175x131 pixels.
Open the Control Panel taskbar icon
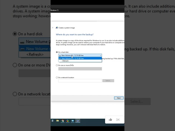point(73,121)
